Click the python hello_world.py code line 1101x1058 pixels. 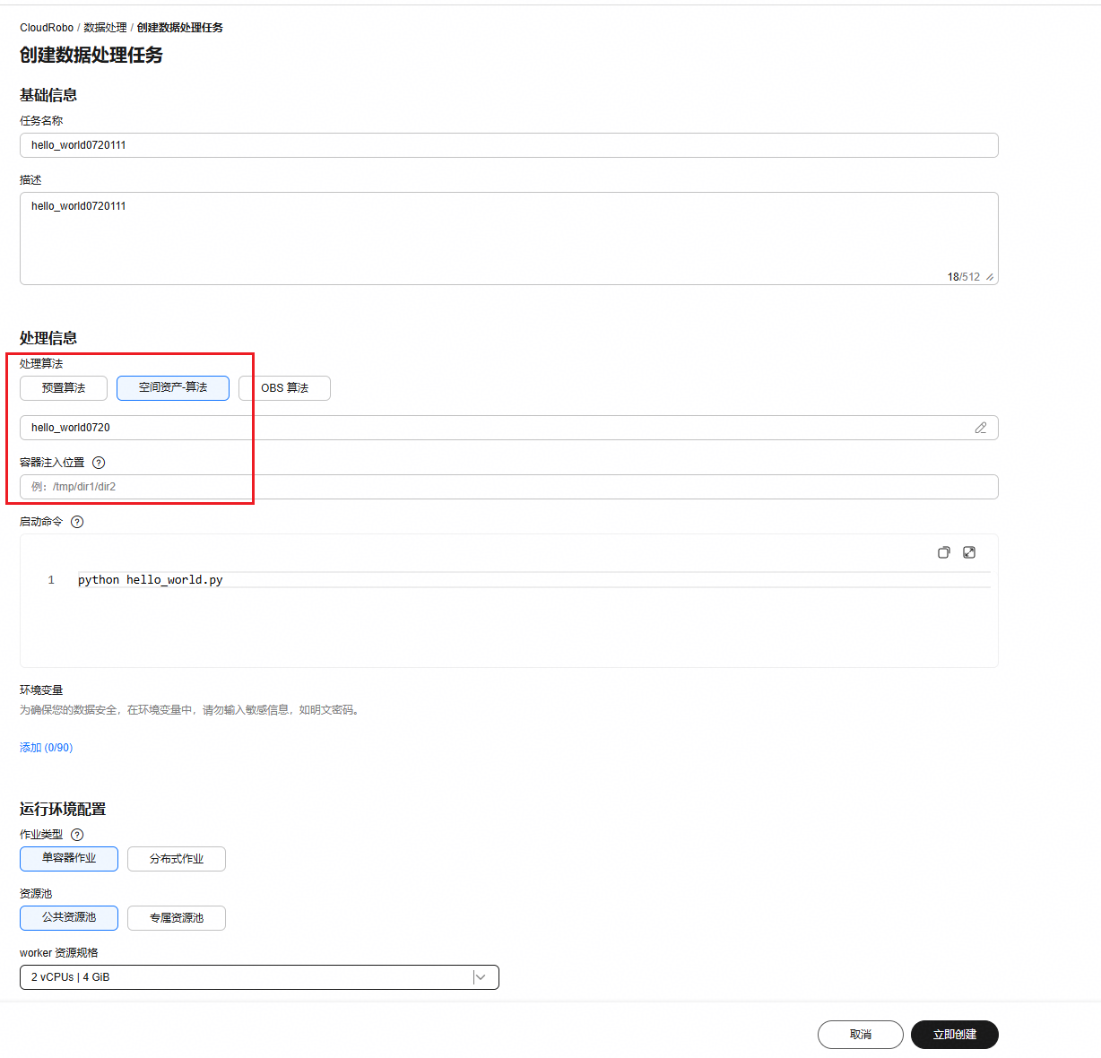pos(151,580)
